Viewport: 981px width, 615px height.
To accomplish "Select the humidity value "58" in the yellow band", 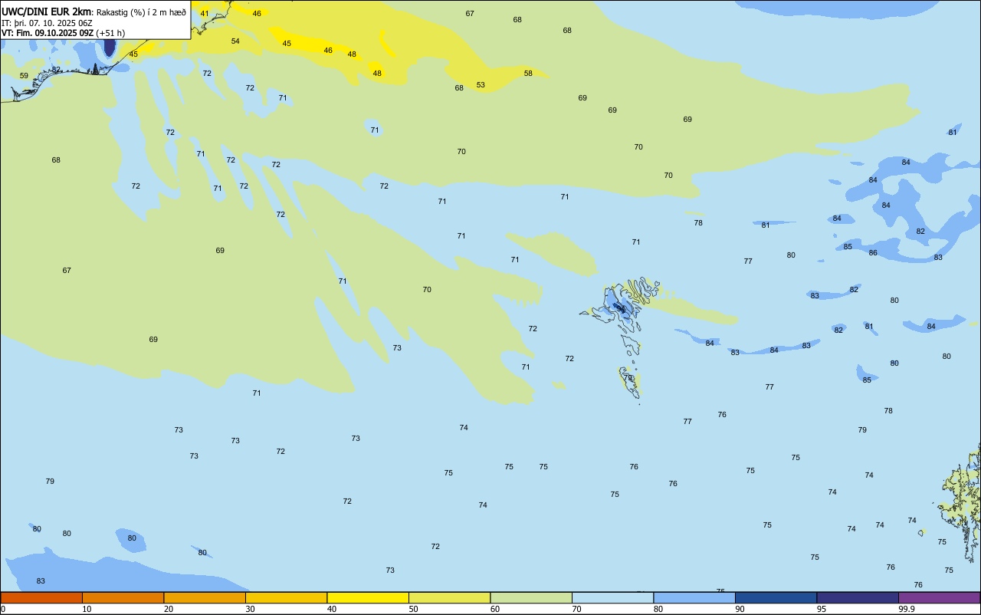I will click(x=528, y=74).
